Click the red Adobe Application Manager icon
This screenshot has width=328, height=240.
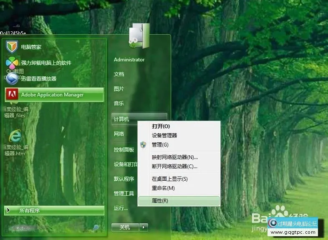pos(12,94)
